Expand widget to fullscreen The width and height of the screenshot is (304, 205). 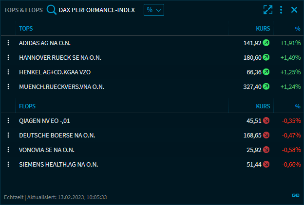tap(267, 10)
